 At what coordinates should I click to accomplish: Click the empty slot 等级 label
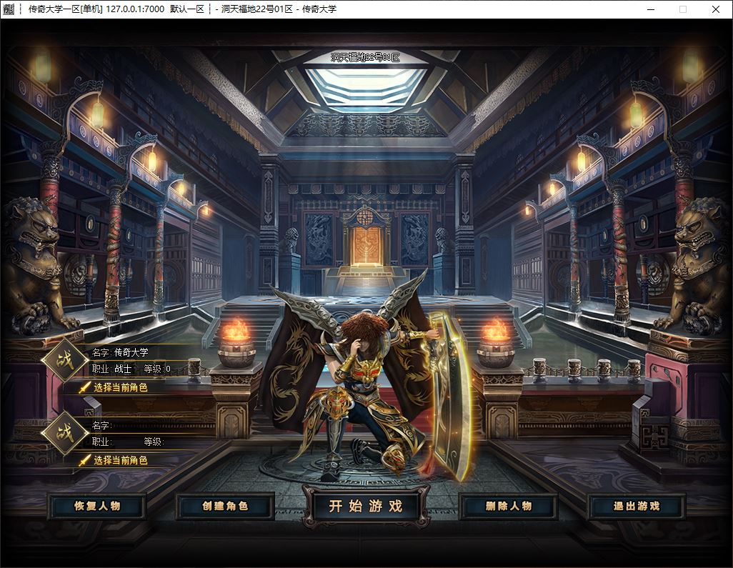click(154, 442)
